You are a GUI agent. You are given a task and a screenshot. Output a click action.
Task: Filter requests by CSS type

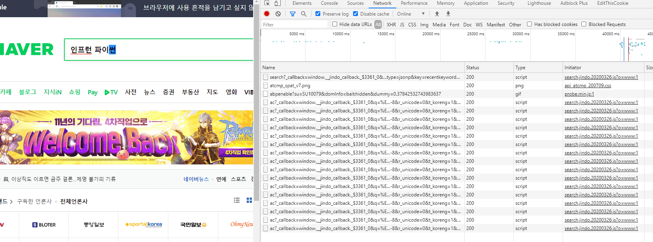(412, 24)
